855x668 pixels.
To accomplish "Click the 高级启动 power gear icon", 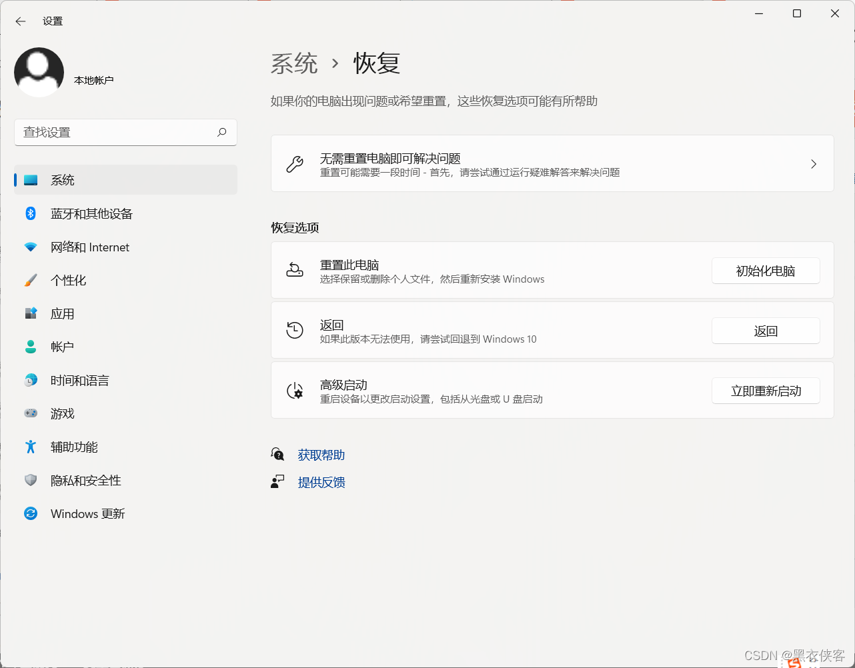I will coord(295,391).
